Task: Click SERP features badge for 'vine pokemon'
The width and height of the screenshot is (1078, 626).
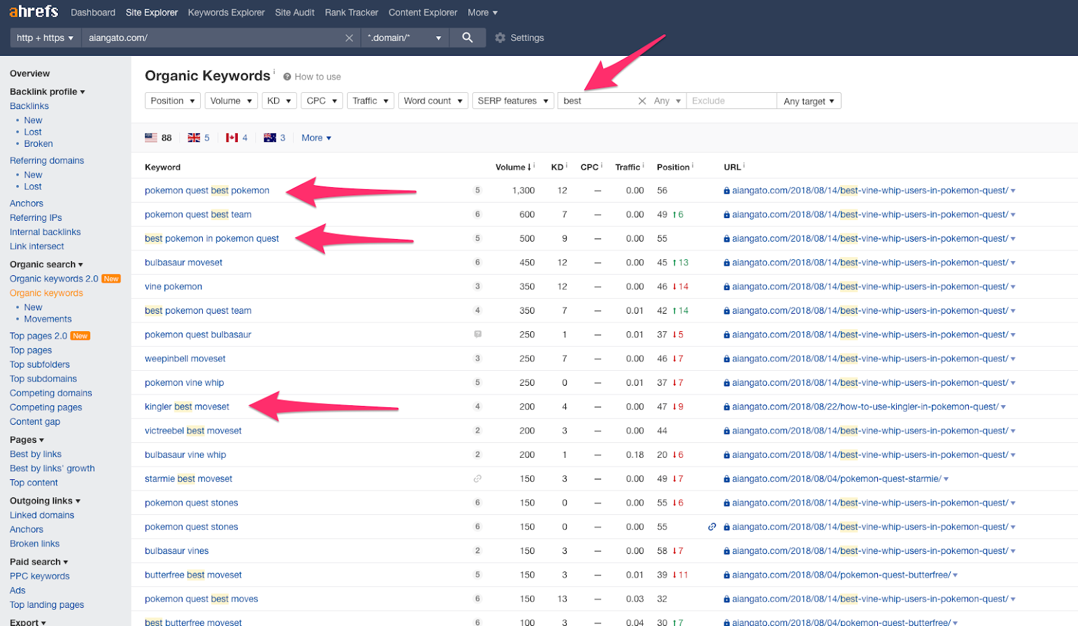Action: click(x=478, y=287)
